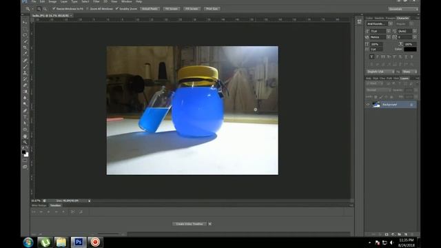Select the Horizontal Type tool
The image size is (441, 248).
(25, 117)
